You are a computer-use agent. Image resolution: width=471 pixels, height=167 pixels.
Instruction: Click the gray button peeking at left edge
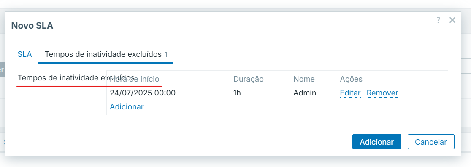coord(2,69)
